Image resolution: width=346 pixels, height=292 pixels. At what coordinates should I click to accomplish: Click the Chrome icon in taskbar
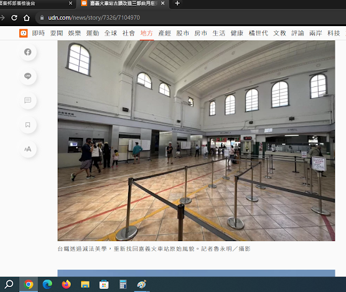tap(29, 285)
